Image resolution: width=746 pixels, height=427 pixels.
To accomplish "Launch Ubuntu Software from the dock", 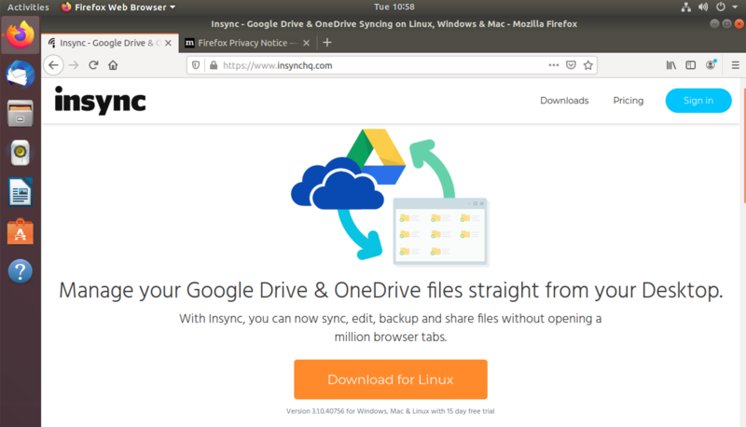I will 20,231.
